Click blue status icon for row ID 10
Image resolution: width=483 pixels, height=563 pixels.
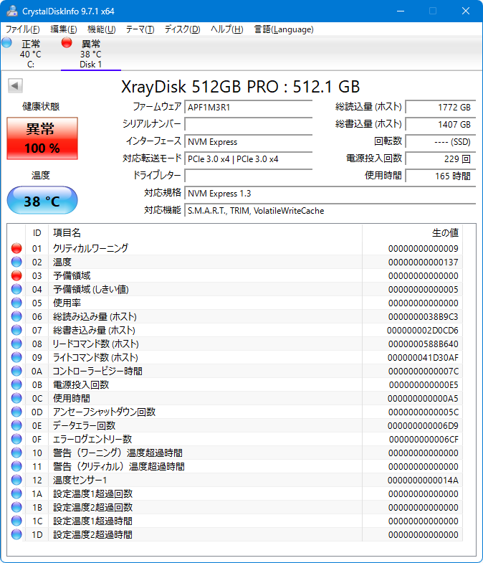16,453
